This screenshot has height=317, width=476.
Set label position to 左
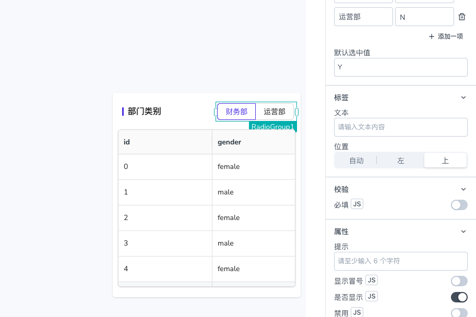[x=401, y=161]
